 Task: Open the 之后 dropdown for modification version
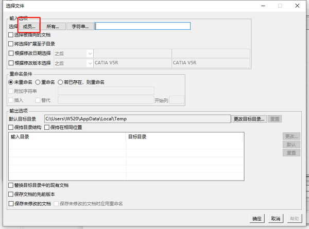tap(73, 63)
